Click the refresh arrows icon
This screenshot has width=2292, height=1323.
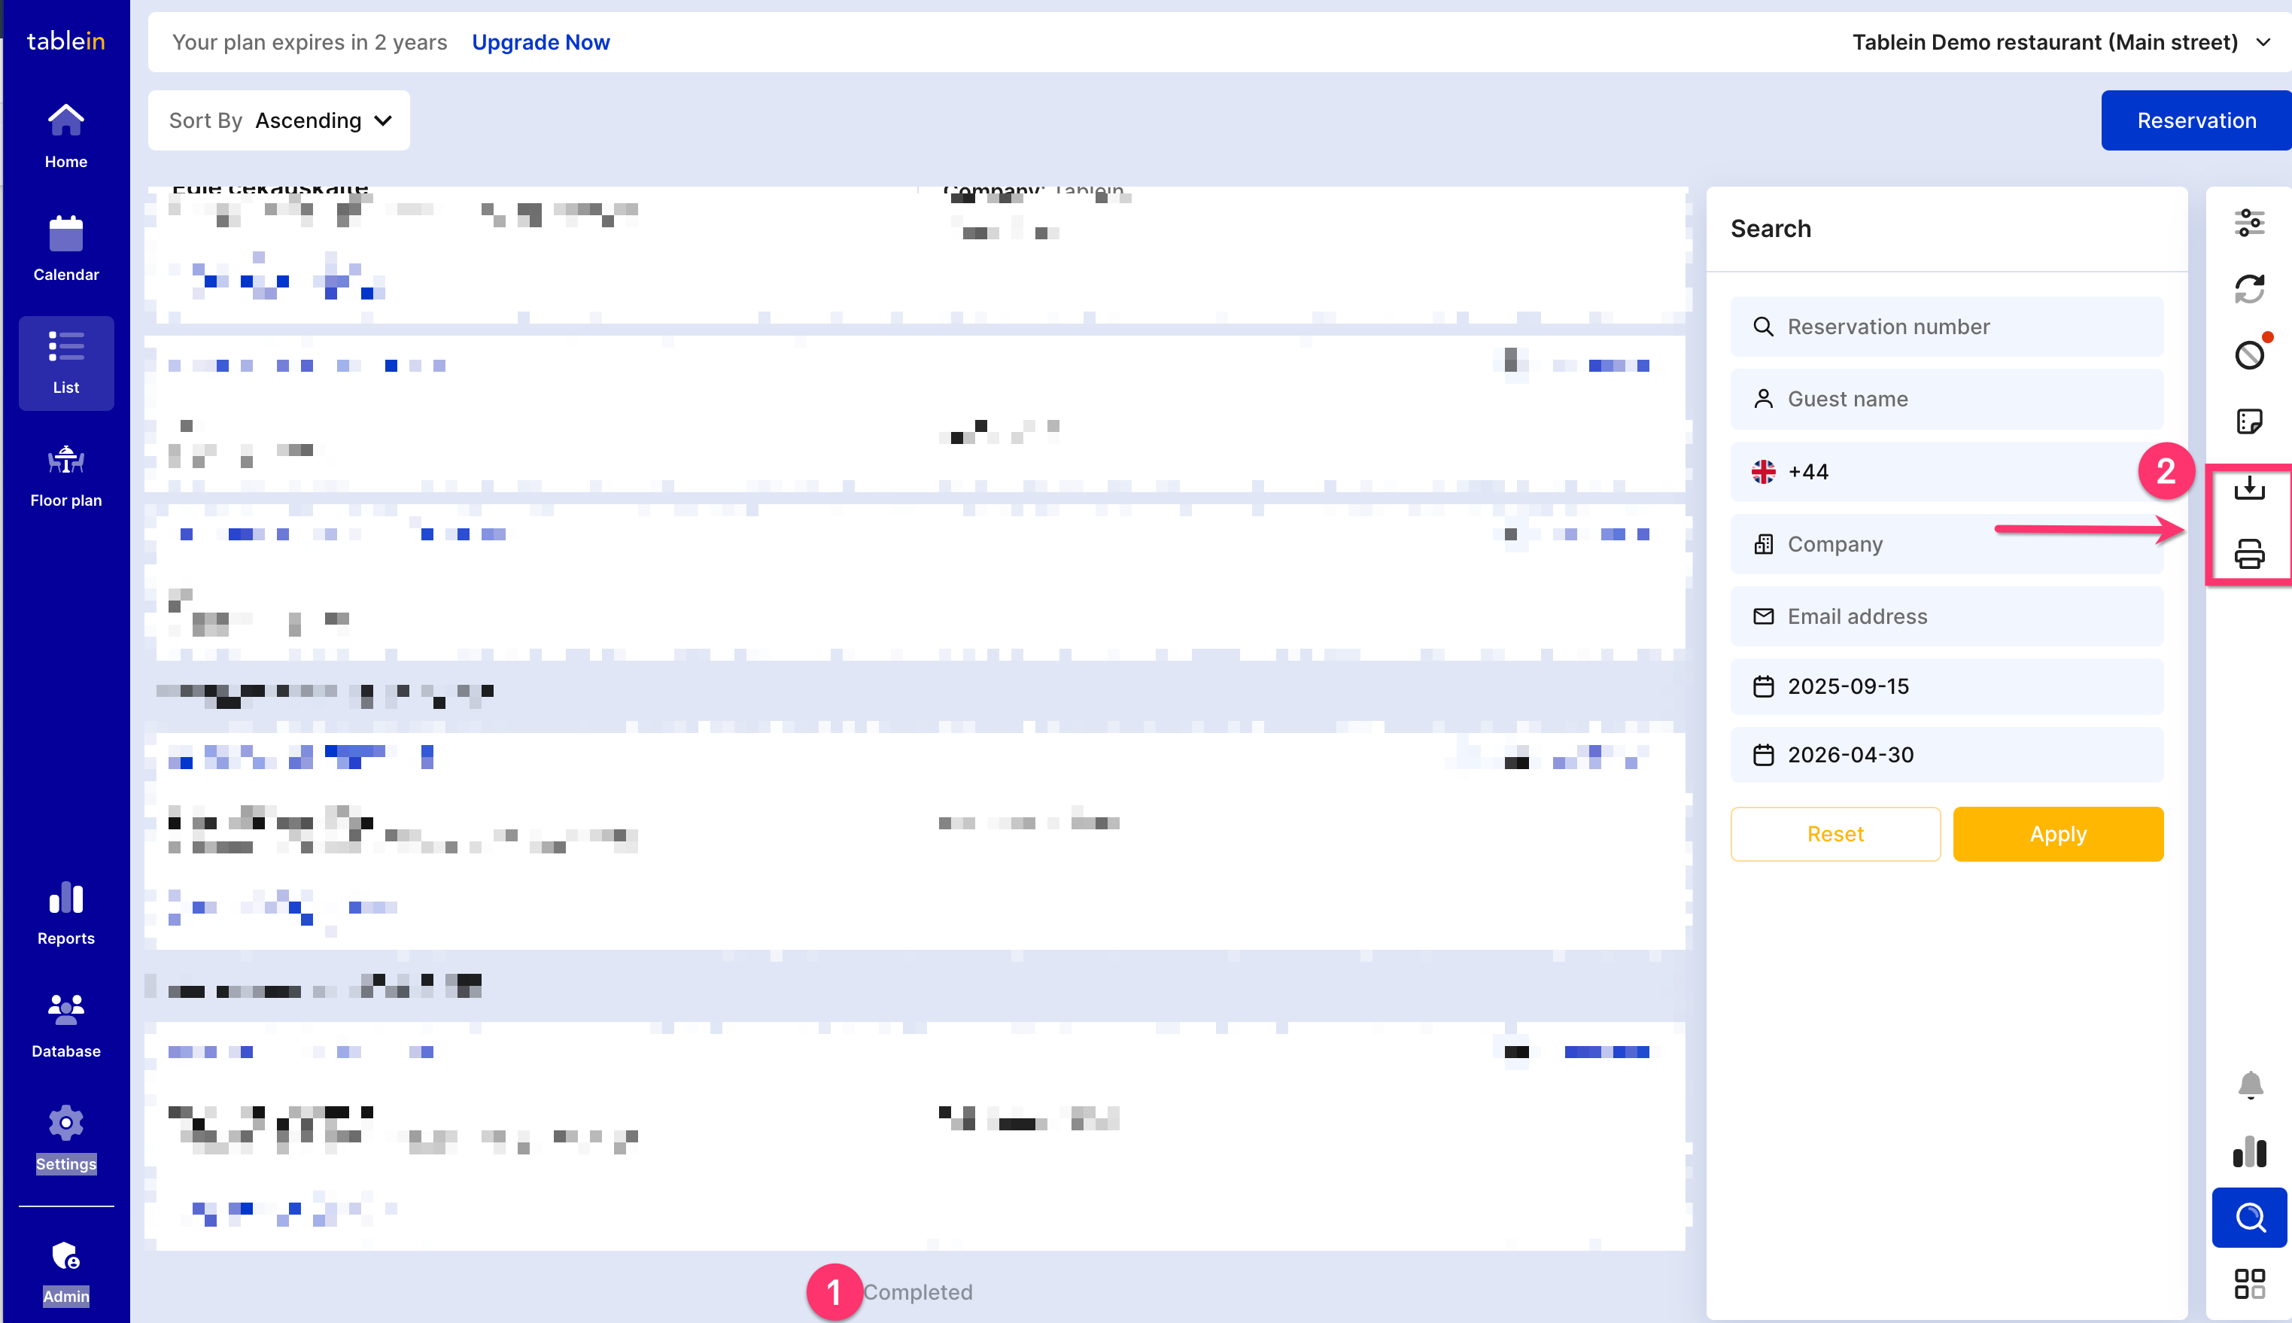click(x=2248, y=289)
